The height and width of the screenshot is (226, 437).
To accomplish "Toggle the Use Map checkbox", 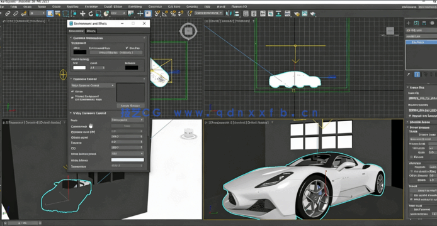I will pos(127,48).
